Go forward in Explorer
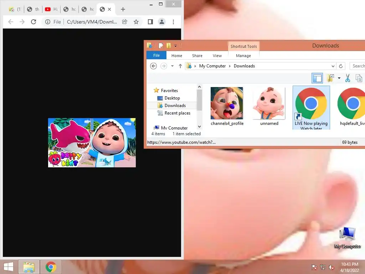365x274 pixels. 164,66
